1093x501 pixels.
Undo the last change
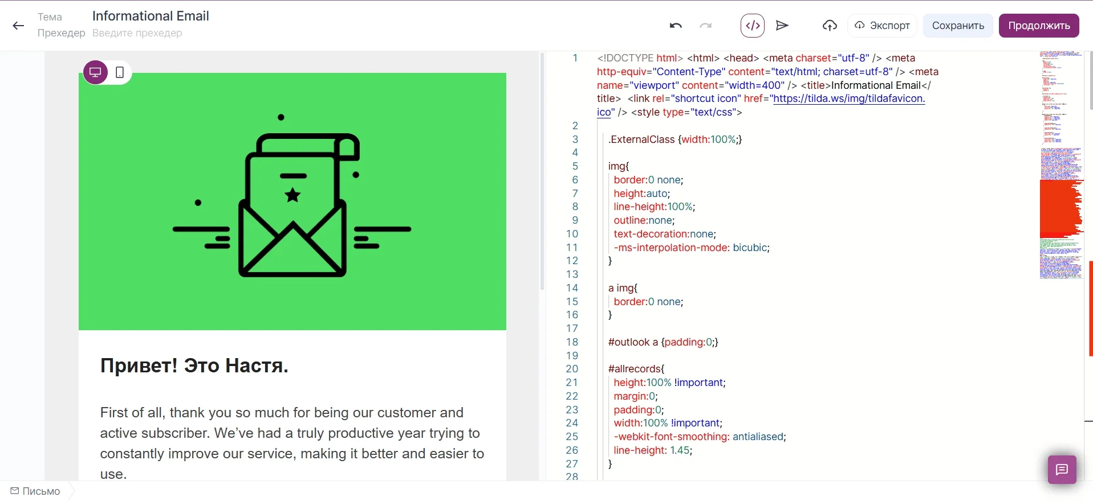(x=676, y=26)
